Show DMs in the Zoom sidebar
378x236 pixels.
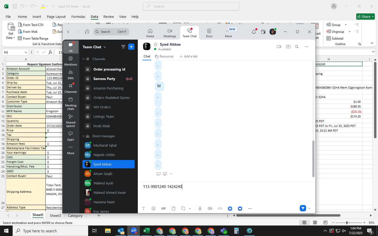pos(71,74)
